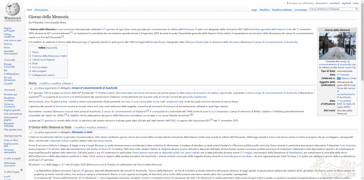364x180 pixels.
Task: Click the vertical page scrollbar
Action: pos(362,89)
